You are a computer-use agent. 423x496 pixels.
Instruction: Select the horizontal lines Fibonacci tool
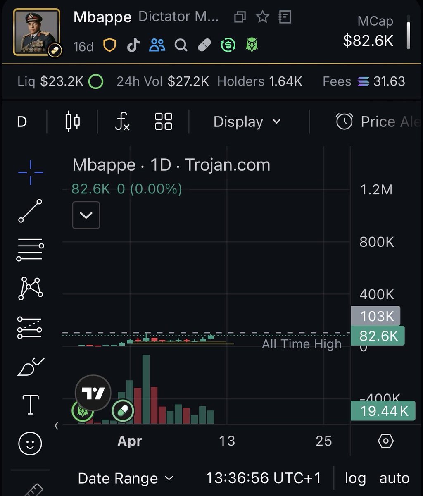[x=30, y=250]
